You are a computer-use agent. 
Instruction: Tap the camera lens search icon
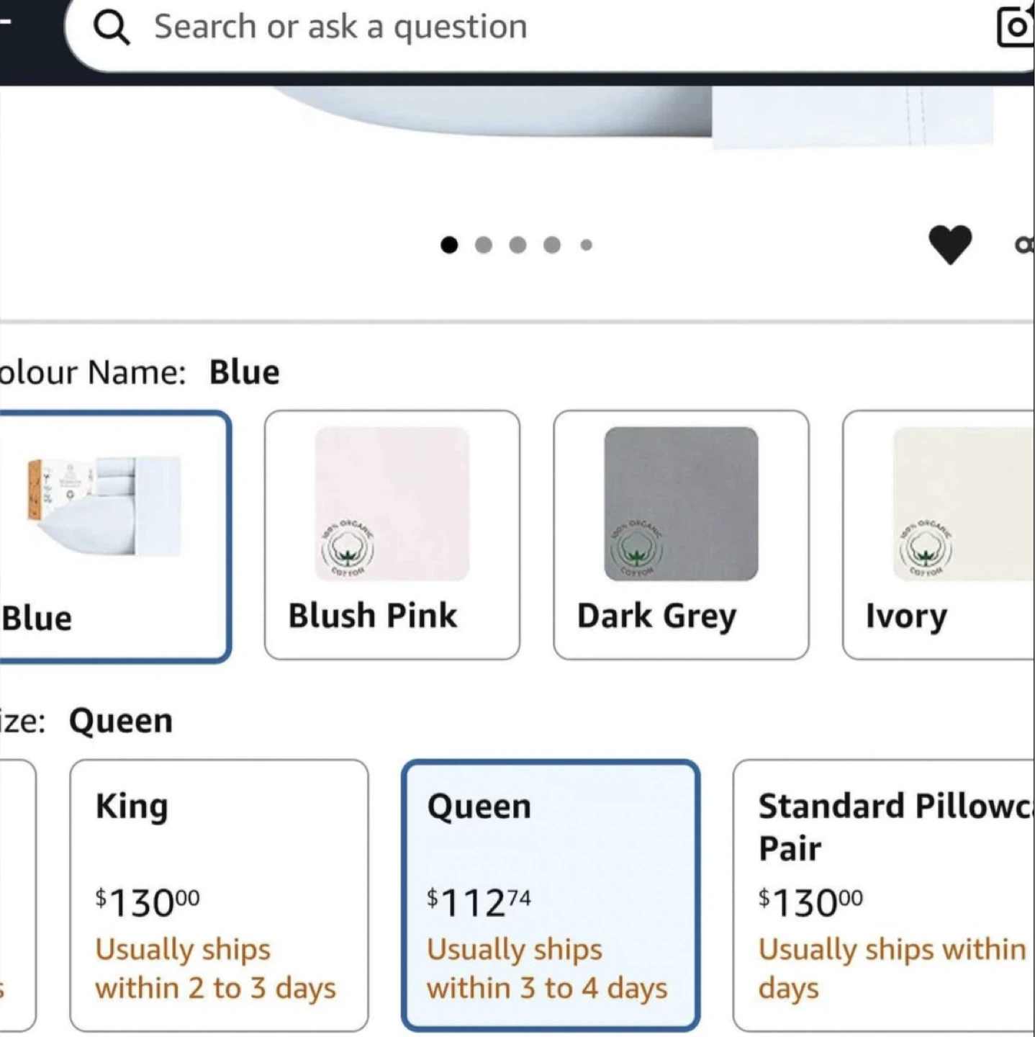(1016, 27)
